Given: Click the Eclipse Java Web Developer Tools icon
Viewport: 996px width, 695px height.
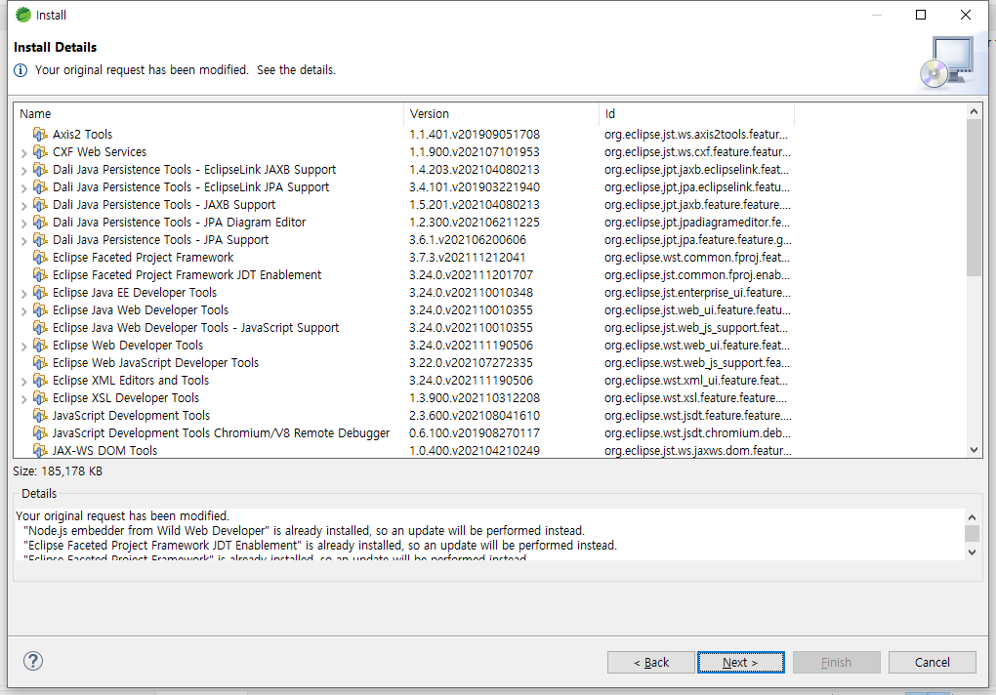Looking at the screenshot, I should click(x=40, y=310).
